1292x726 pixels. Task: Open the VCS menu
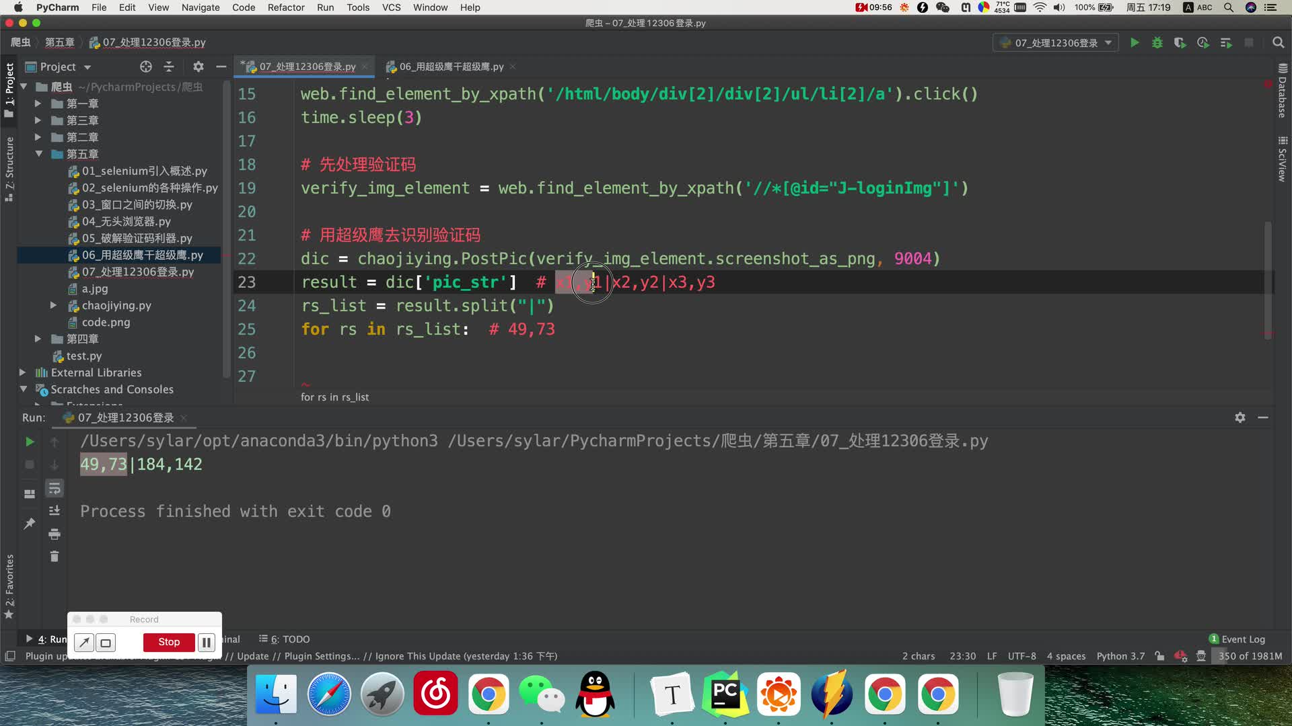[x=391, y=7]
